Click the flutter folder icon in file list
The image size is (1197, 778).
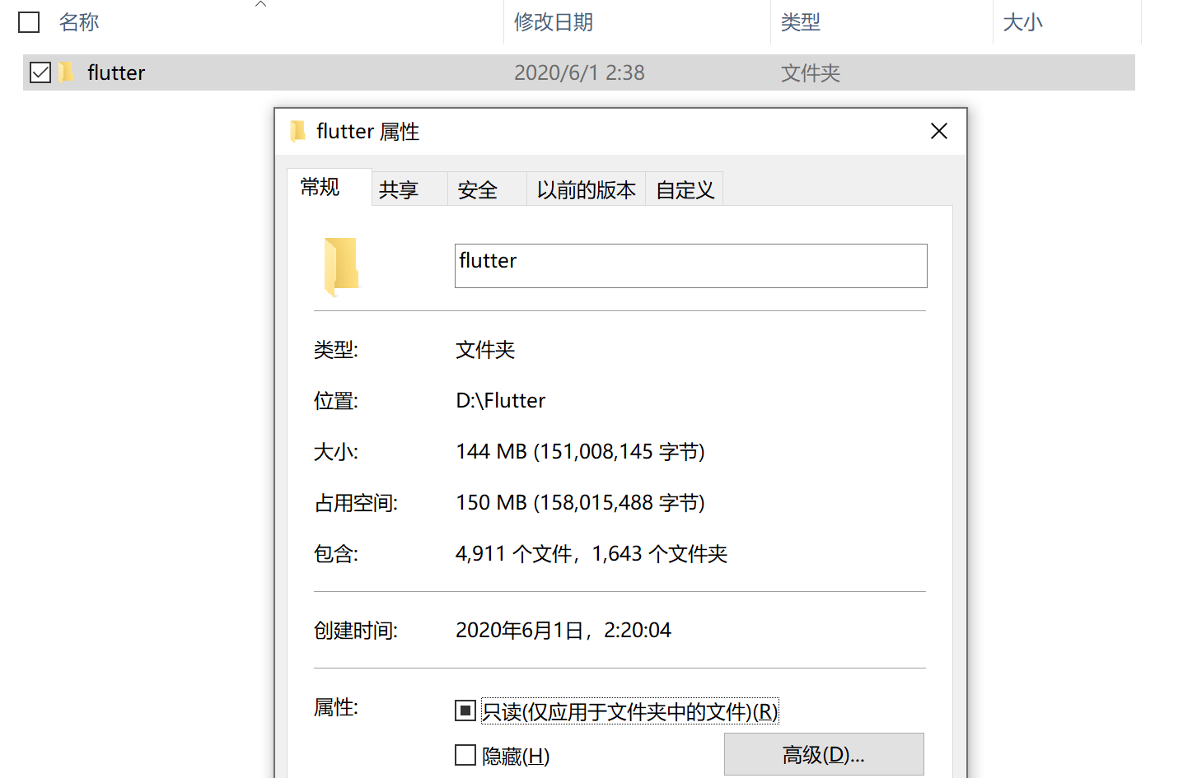tap(67, 72)
